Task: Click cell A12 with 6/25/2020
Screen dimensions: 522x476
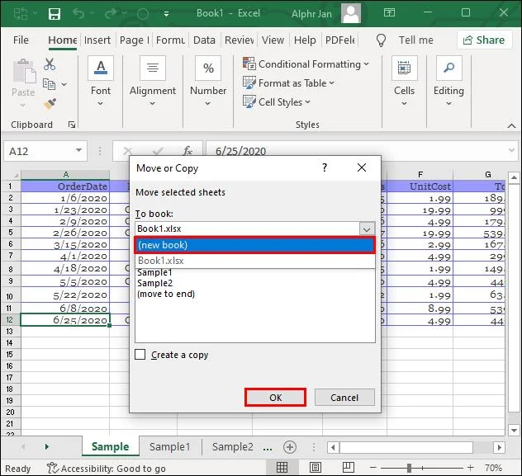Action: point(65,320)
